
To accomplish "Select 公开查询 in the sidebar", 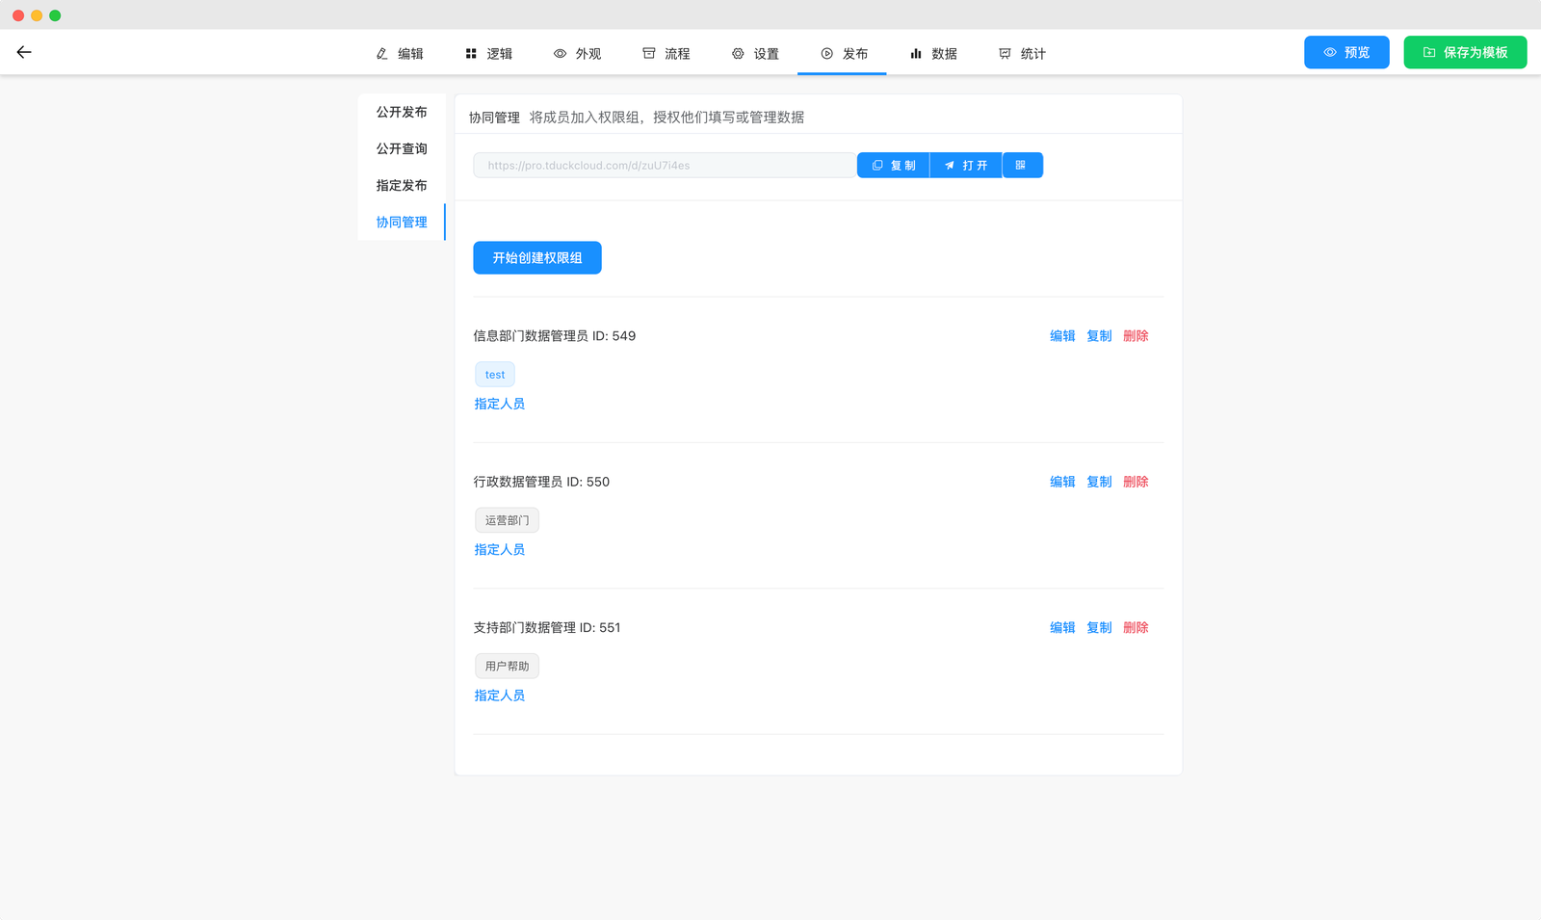I will tap(402, 148).
